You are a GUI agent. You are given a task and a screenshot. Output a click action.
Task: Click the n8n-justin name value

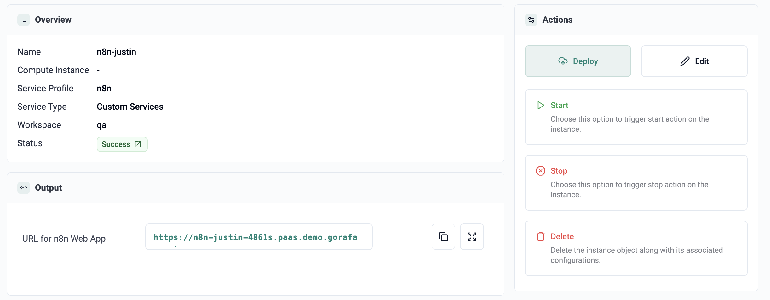tap(116, 52)
